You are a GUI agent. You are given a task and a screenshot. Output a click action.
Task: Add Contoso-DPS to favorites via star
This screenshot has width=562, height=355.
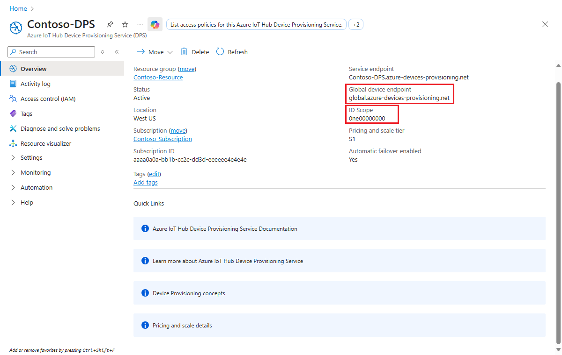(125, 24)
